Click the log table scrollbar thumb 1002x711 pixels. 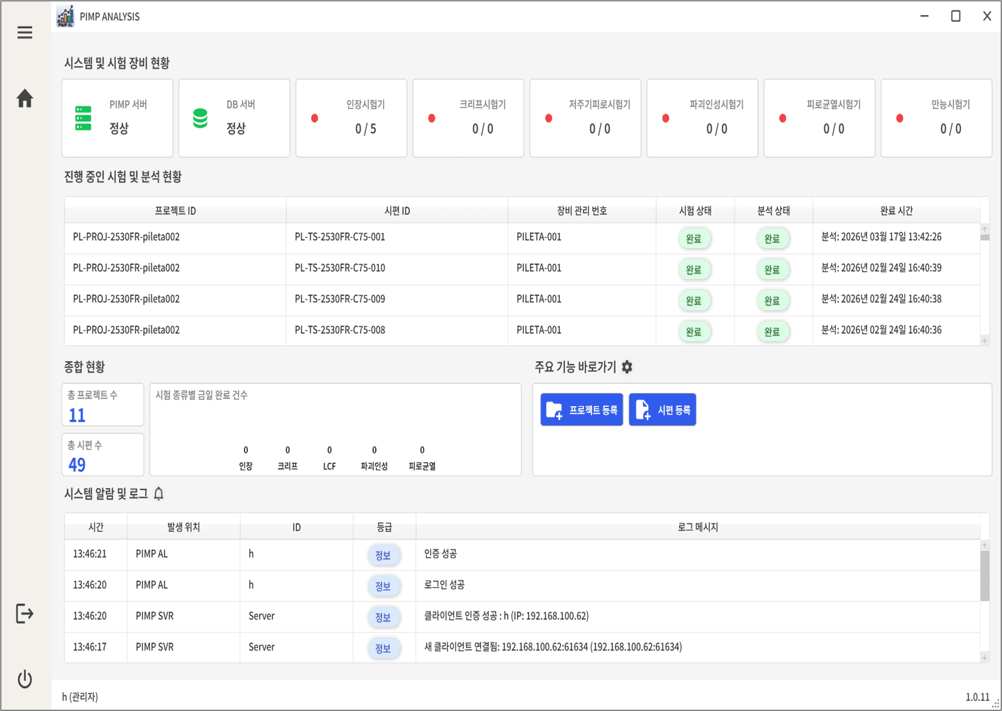[985, 576]
